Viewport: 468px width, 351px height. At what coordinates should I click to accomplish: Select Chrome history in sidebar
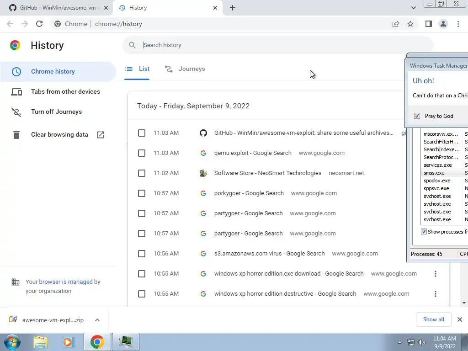coord(58,72)
